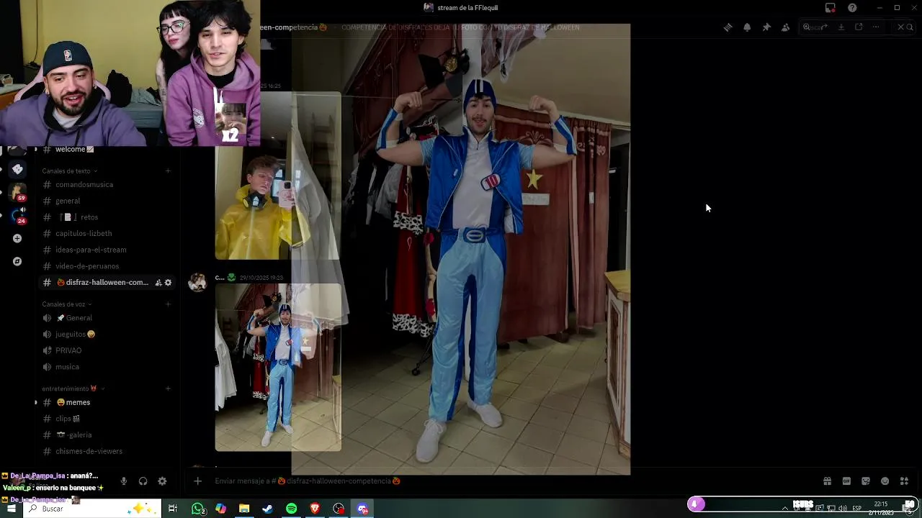922x518 pixels.
Task: Open server icon with 69 badge
Action: 17,192
